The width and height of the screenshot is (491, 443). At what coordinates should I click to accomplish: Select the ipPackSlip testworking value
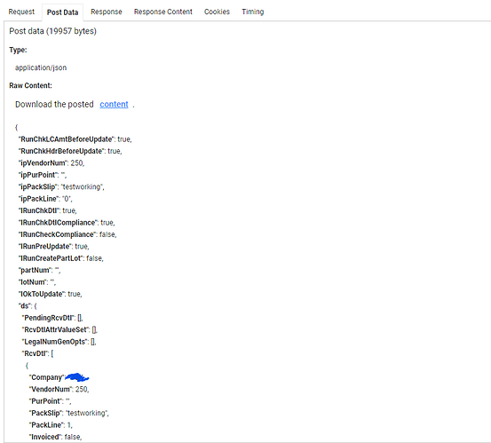click(x=83, y=187)
